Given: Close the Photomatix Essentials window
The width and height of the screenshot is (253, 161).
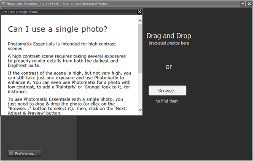Looking at the screenshot, I should tap(249, 3).
